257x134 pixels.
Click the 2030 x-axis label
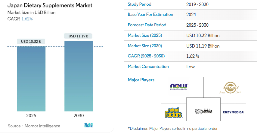tap(79, 116)
